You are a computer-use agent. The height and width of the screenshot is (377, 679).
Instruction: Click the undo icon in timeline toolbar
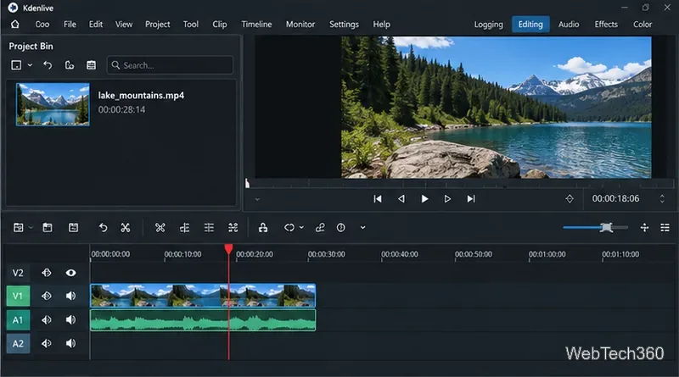pyautogui.click(x=103, y=228)
